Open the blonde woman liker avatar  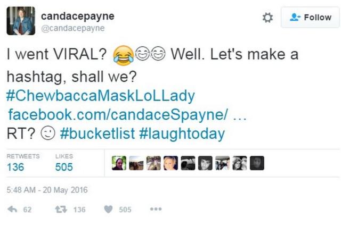(170, 163)
